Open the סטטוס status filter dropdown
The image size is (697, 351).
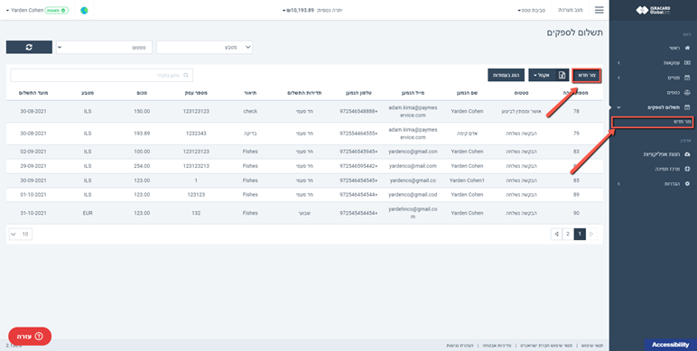click(x=104, y=47)
